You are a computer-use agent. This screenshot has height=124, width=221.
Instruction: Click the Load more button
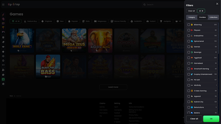coord(113,87)
